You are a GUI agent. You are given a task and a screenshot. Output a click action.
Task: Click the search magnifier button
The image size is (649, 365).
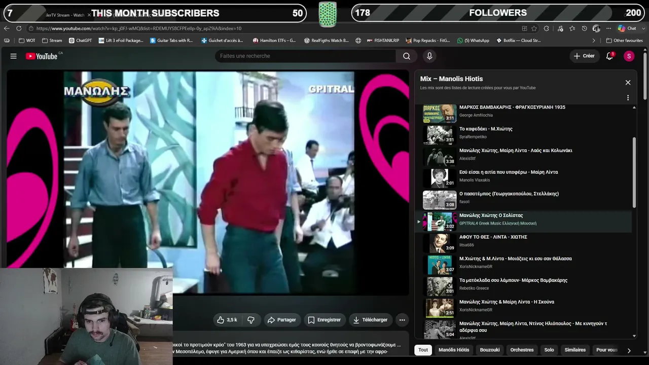(x=407, y=56)
